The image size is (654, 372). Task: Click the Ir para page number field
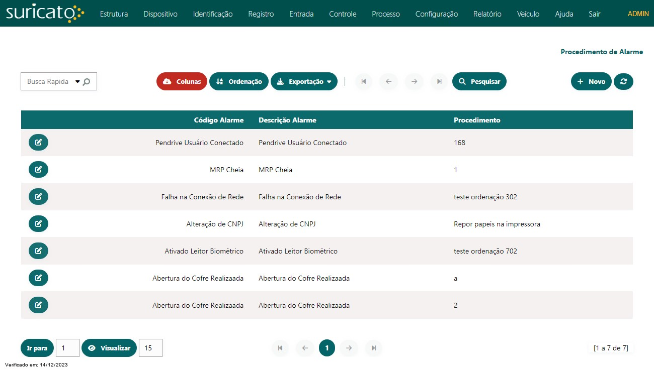coord(67,348)
